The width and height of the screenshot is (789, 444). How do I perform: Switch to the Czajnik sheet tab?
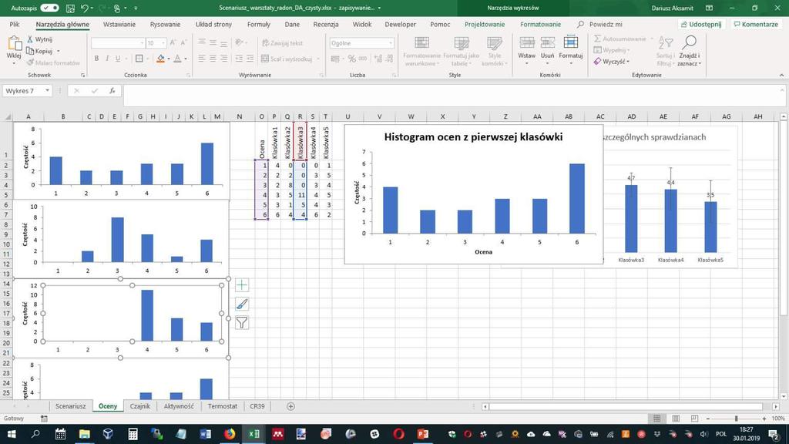(140, 406)
